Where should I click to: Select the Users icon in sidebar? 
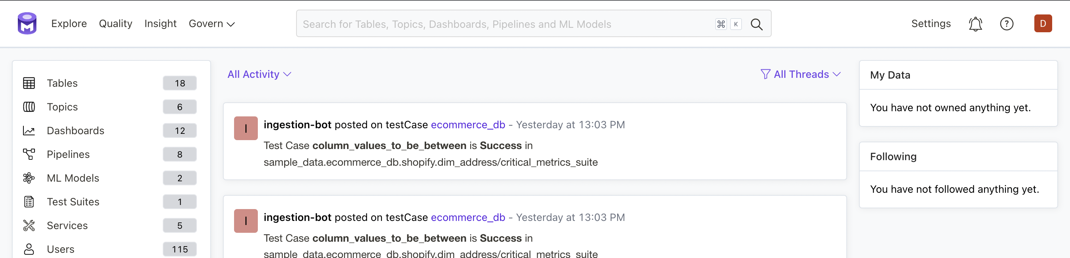pos(29,249)
